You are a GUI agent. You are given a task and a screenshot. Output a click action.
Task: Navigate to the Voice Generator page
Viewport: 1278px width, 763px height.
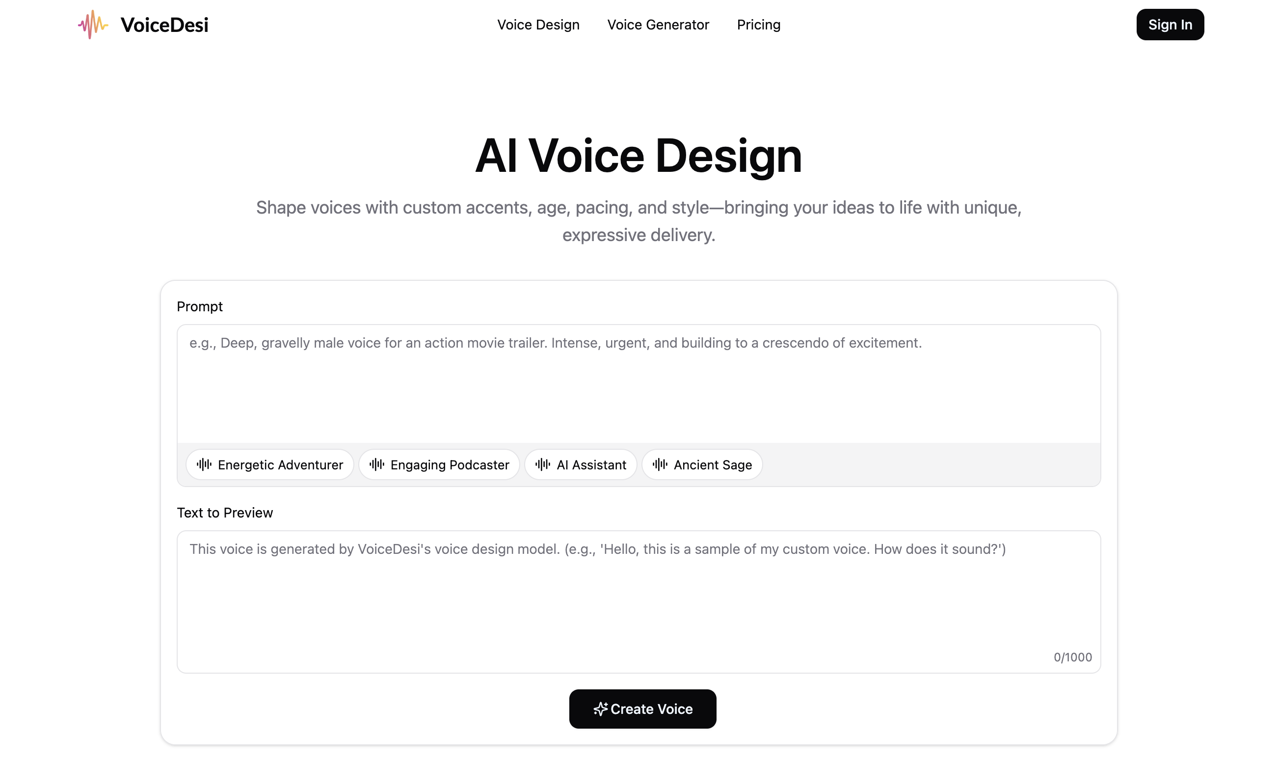[658, 24]
